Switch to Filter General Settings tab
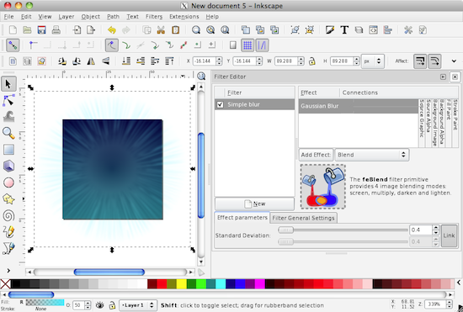Screen dimensions: 463x312 coord(303,218)
